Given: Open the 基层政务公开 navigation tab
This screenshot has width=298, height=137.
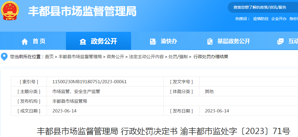Looking at the screenshot, I should (x=229, y=41).
